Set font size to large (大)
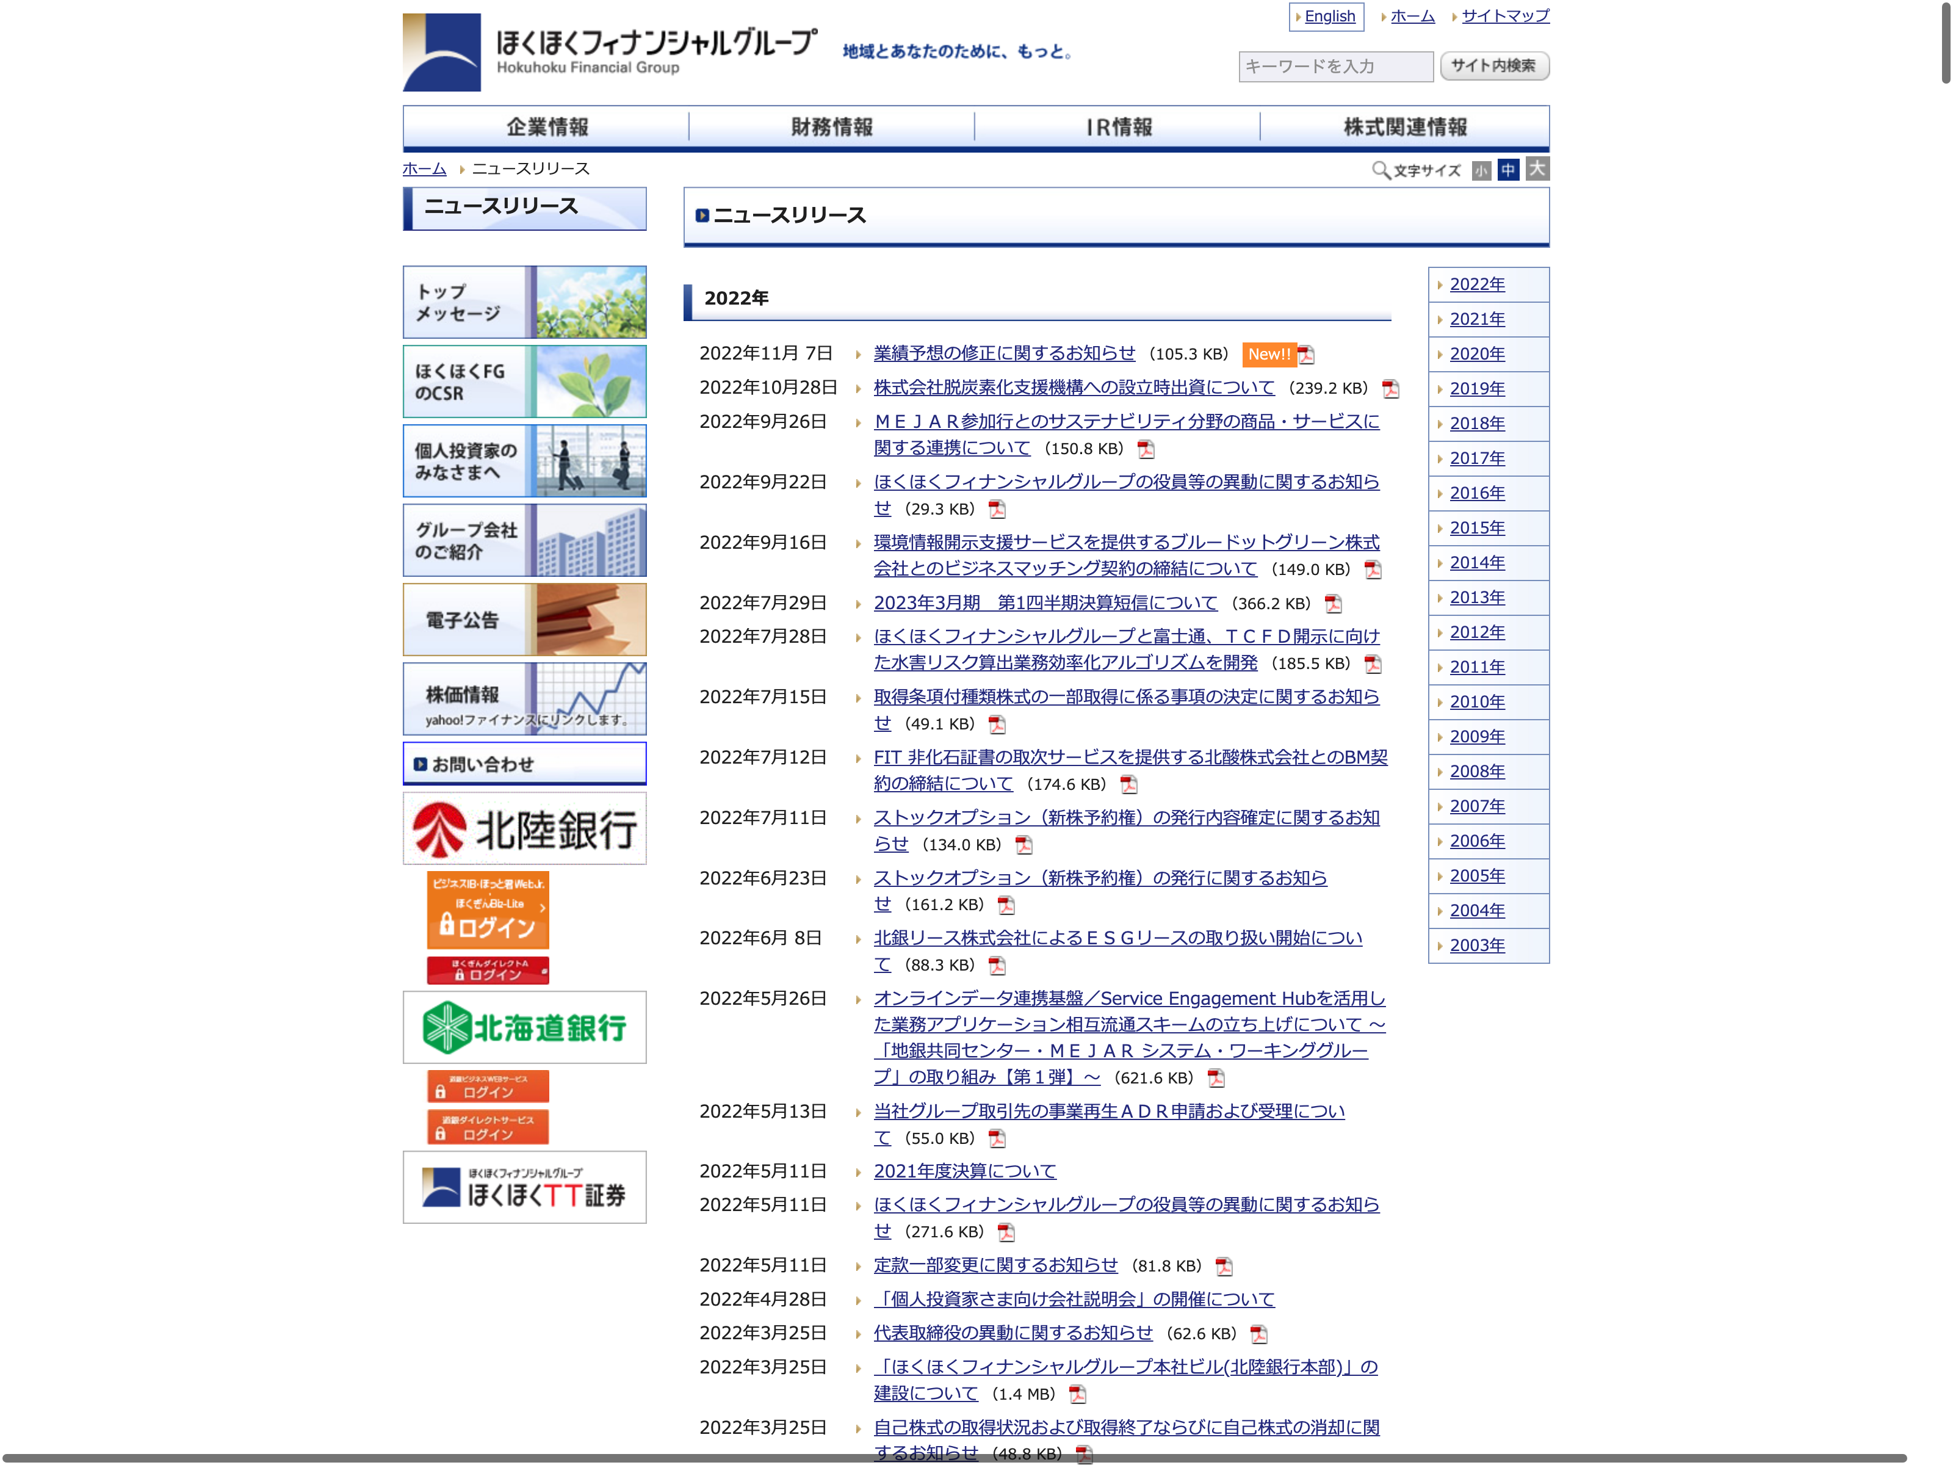1953x1465 pixels. [1537, 168]
